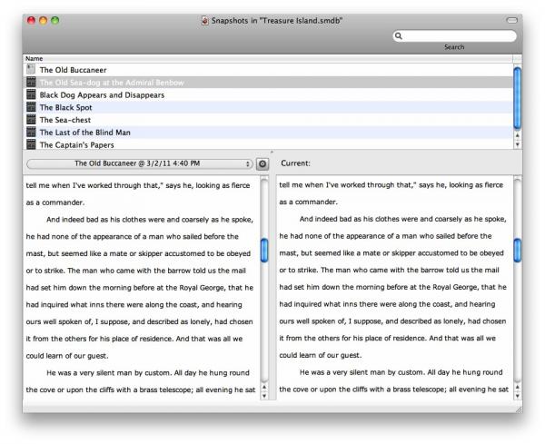The height and width of the screenshot is (444, 545).
Task: Click the gear action button beside snapshot popup
Action: pyautogui.click(x=263, y=164)
